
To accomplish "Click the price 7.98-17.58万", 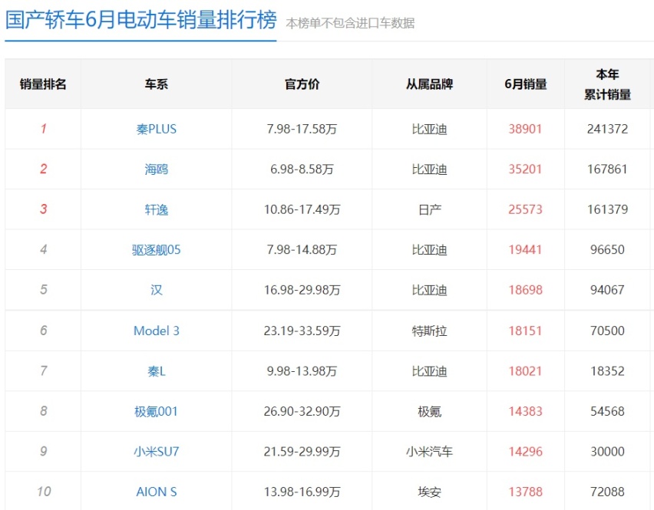I will 302,129.
